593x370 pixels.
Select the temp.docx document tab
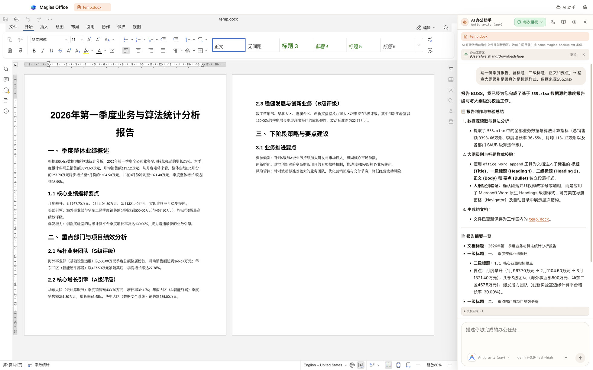point(92,7)
